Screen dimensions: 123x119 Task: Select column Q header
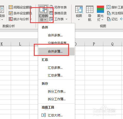[x=112, y=44]
